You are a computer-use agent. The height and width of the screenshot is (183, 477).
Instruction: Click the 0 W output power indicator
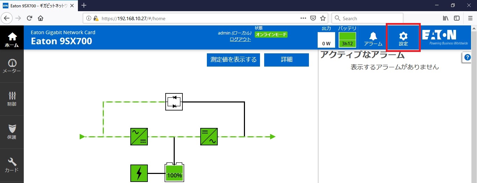(326, 40)
